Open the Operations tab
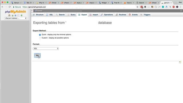Screen dimensions: 183x103 point(107,15)
